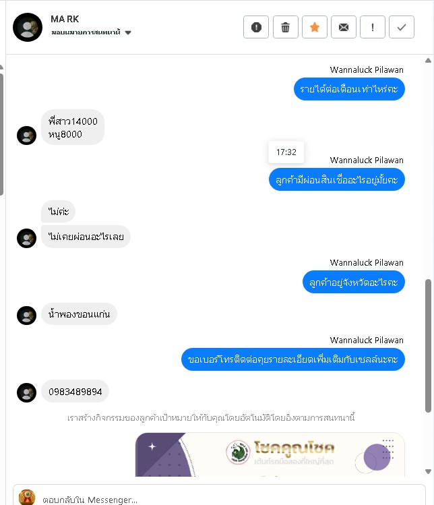Expand the assign conversation dropdown arrow
The width and height of the screenshot is (434, 505).
(x=128, y=32)
